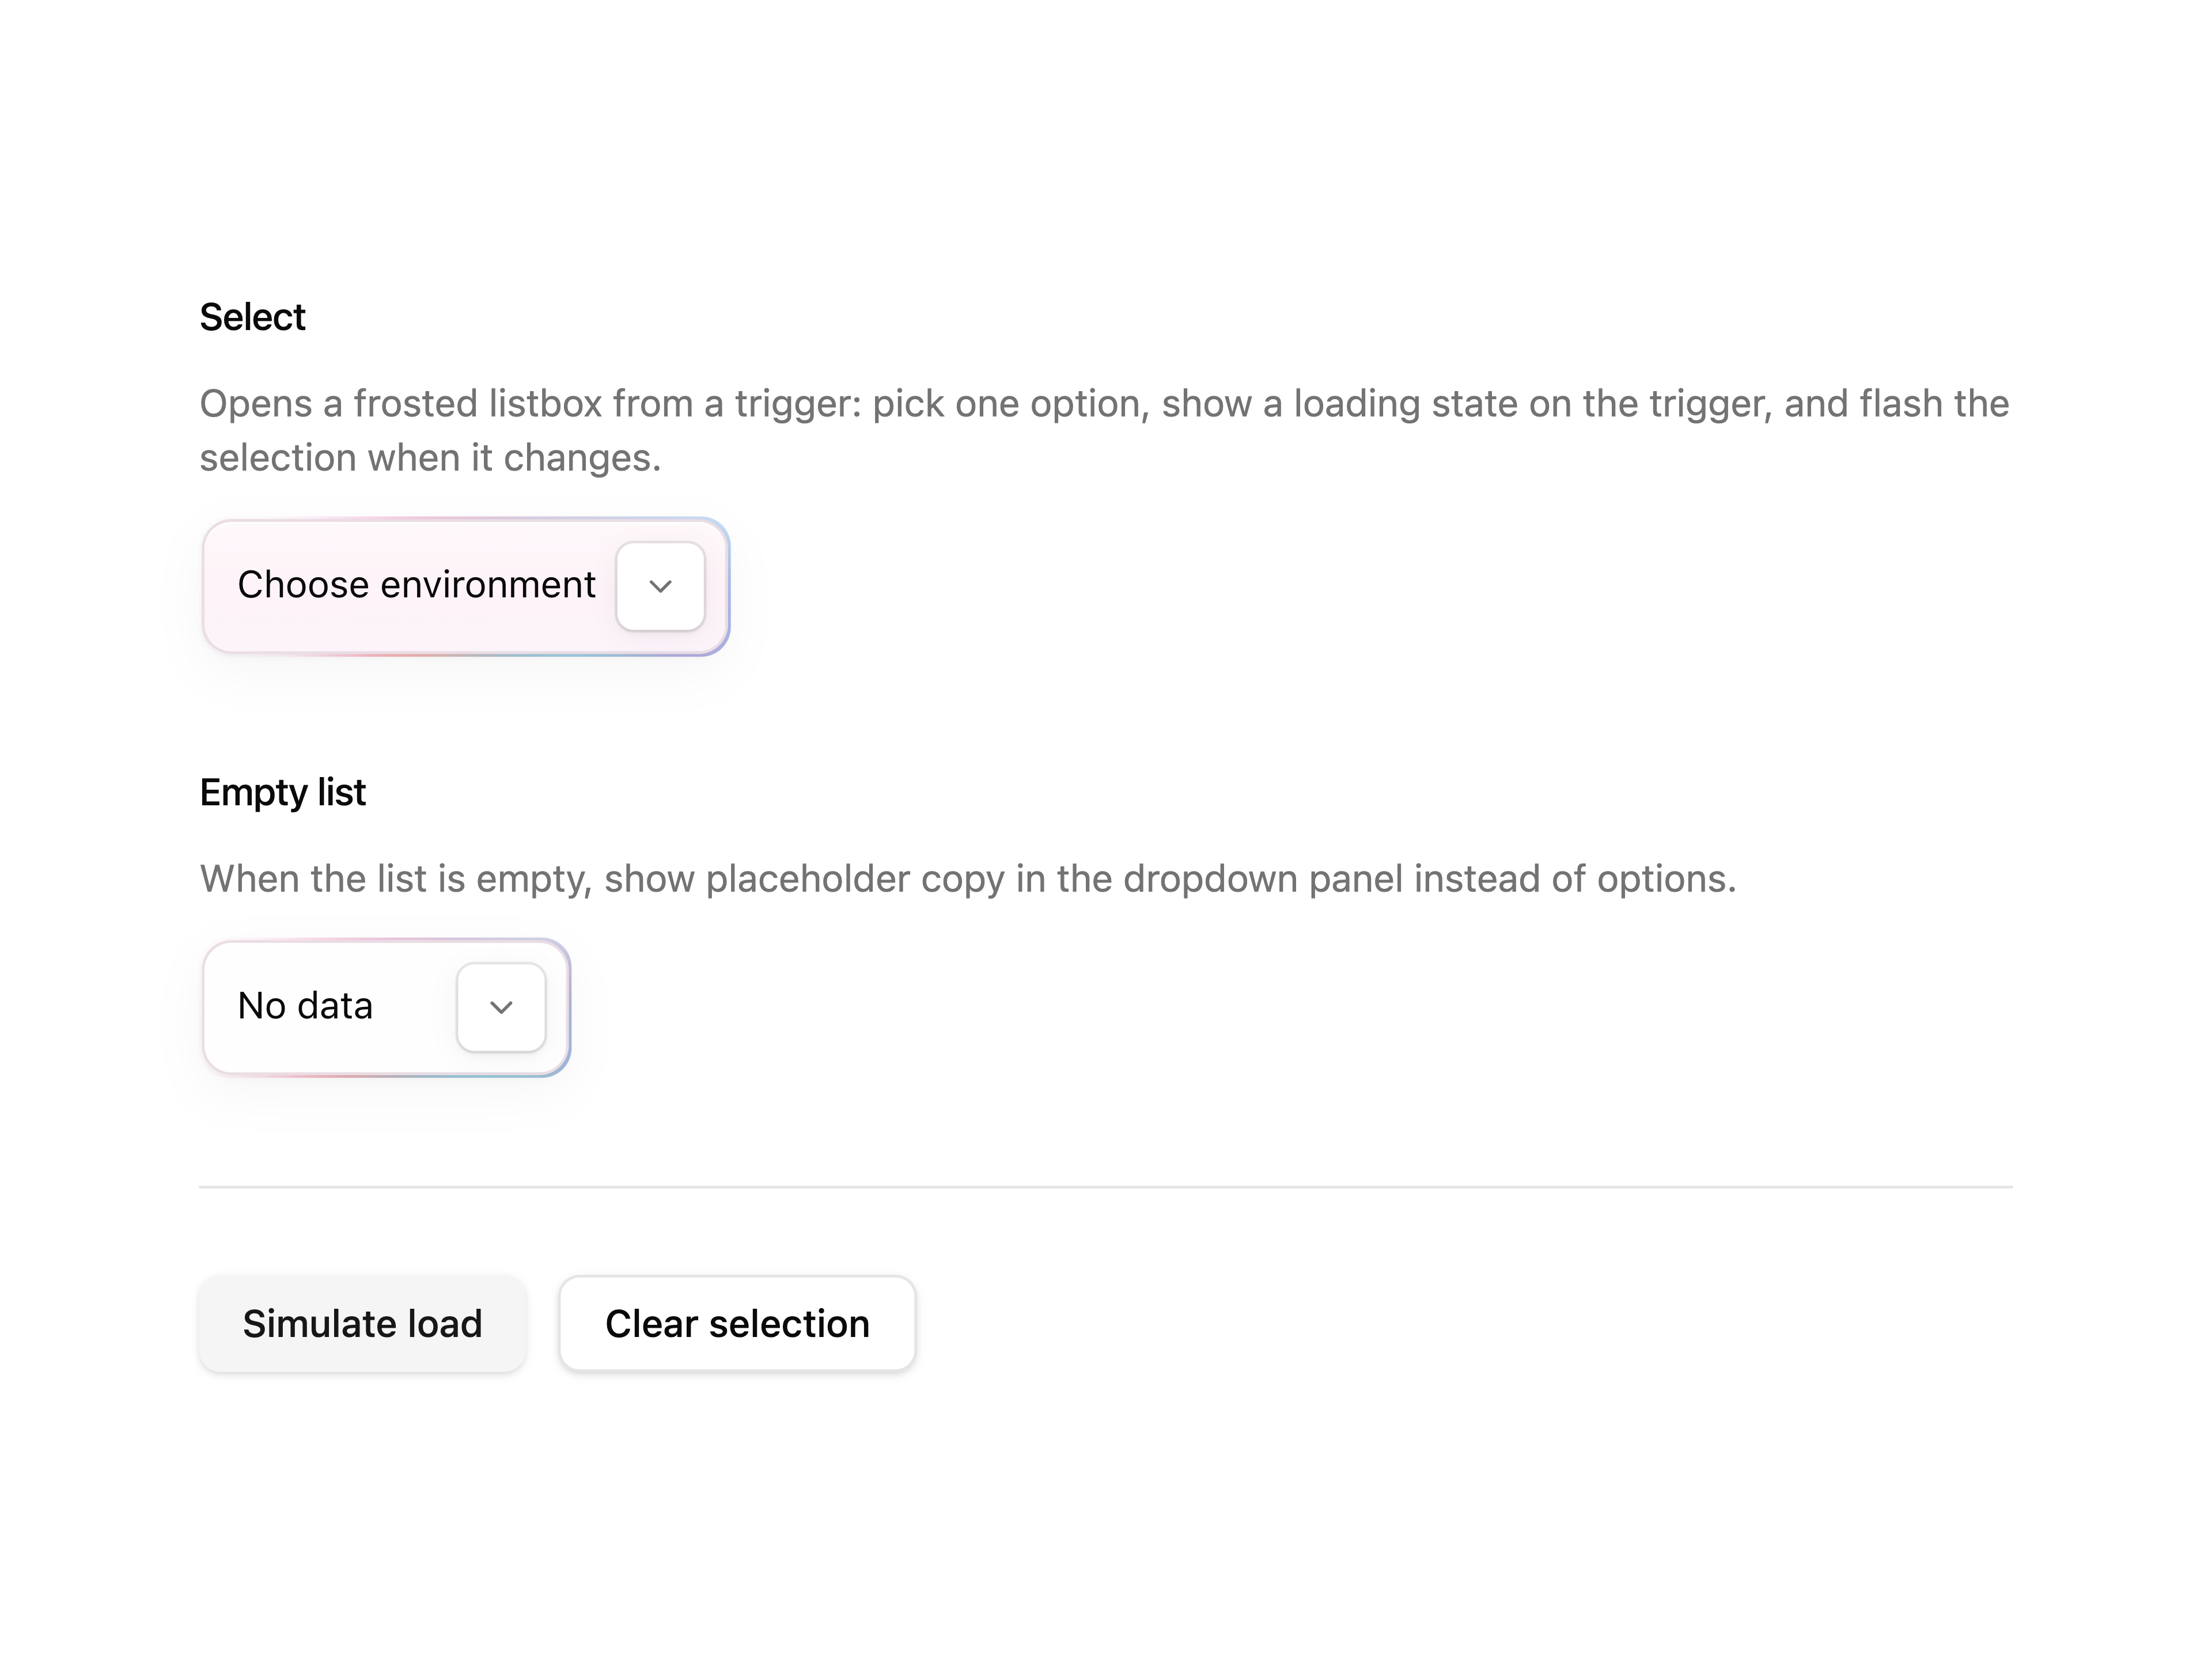Expand the empty list panel via its arrow box
2212x1659 pixels.
[501, 1007]
